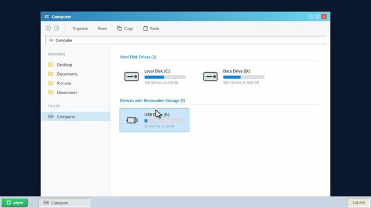
Task: Open the Organize menu
Action: (80, 28)
